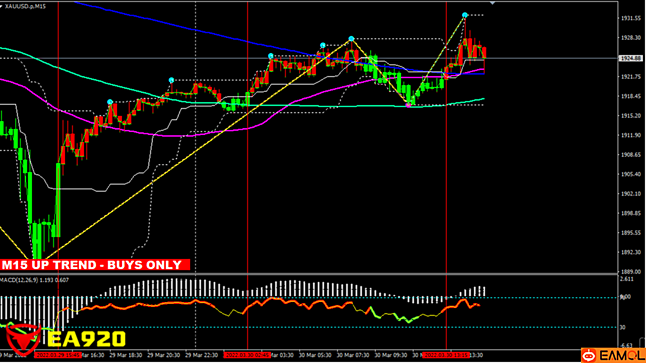
Task: Click the leftmost cyan swing-high dot
Action: 110,102
